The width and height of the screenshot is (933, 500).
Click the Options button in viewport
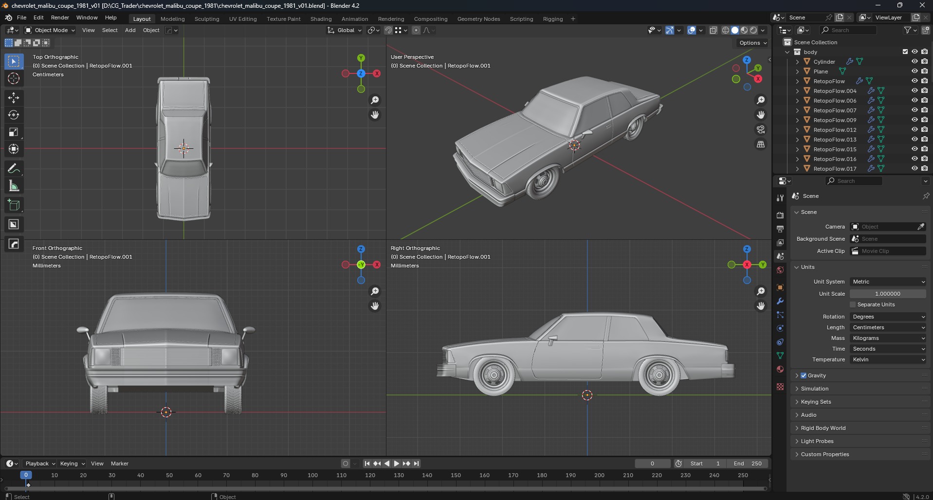pyautogui.click(x=752, y=43)
